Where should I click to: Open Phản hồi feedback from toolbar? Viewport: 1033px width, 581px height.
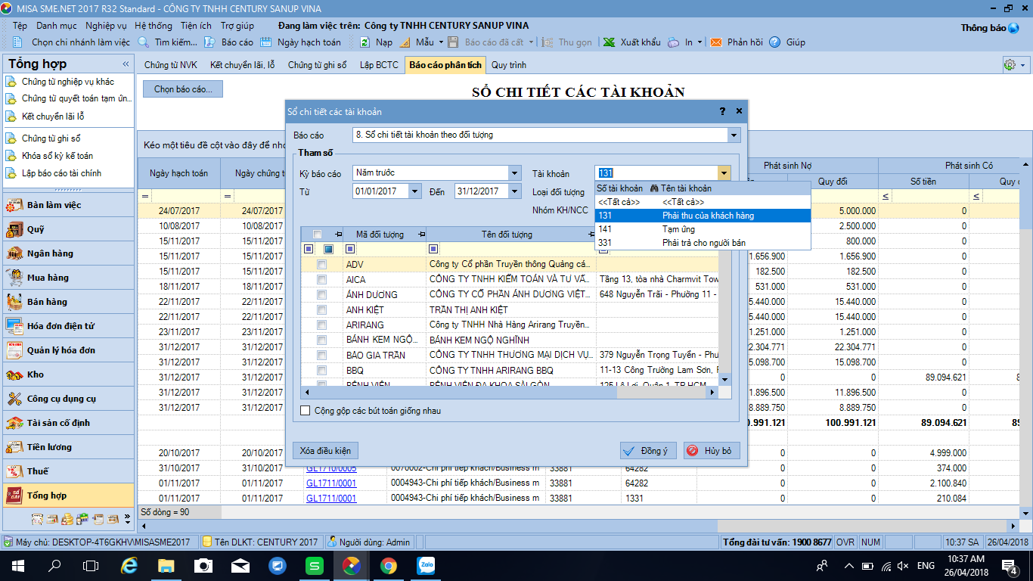[736, 42]
